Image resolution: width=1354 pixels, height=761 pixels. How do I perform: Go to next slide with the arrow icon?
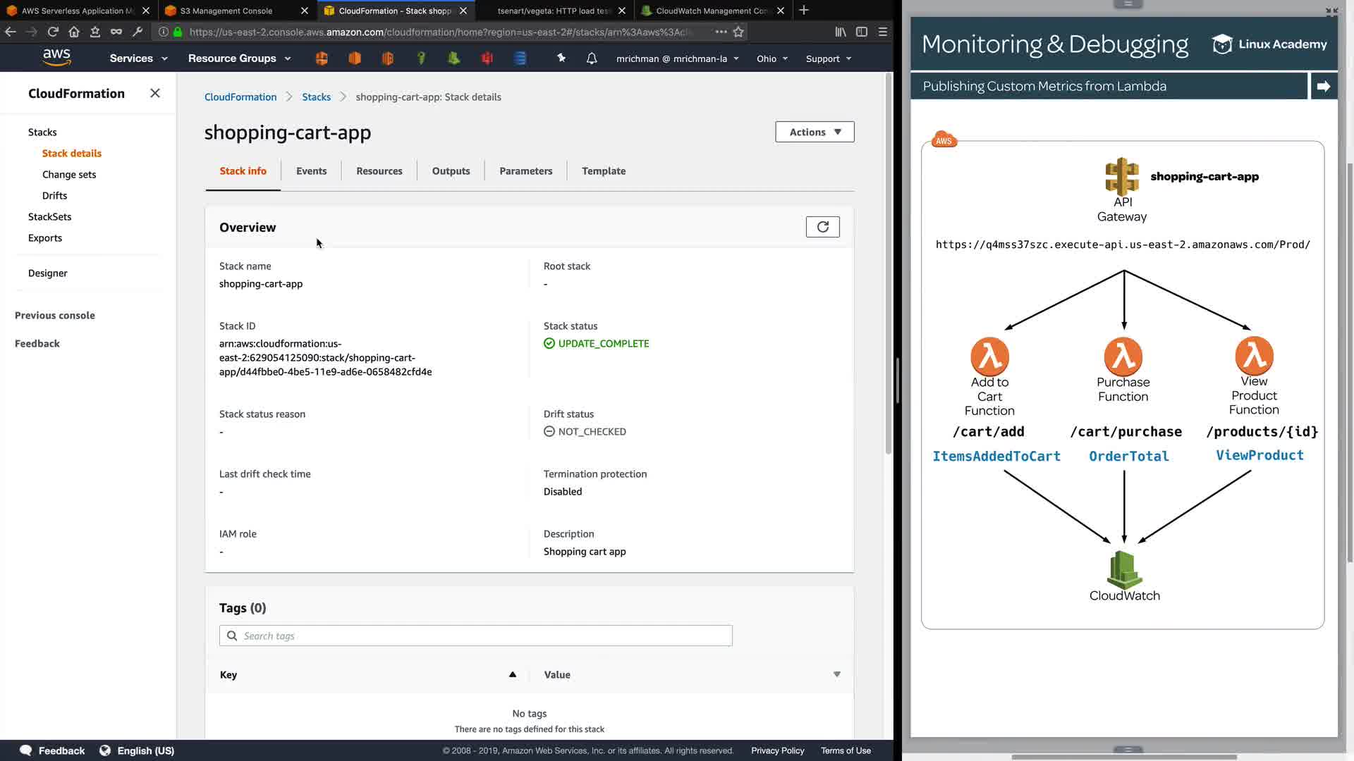[1323, 86]
